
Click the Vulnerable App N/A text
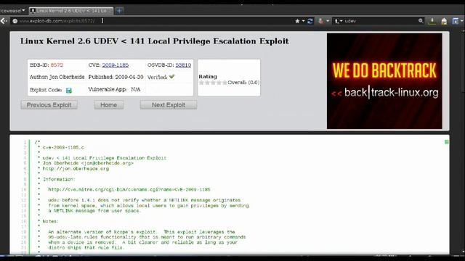tap(114, 89)
